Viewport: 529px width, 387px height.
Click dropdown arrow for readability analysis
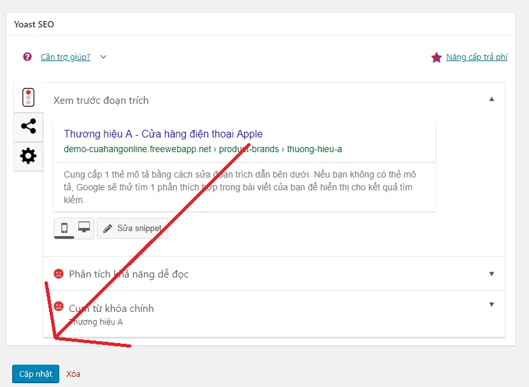[491, 274]
